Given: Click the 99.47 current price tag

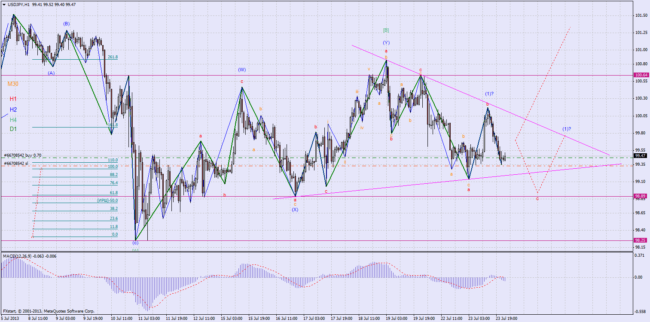Looking at the screenshot, I should coord(640,156).
